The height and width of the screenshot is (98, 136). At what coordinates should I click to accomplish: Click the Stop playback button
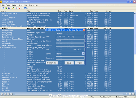[x=8, y=94]
